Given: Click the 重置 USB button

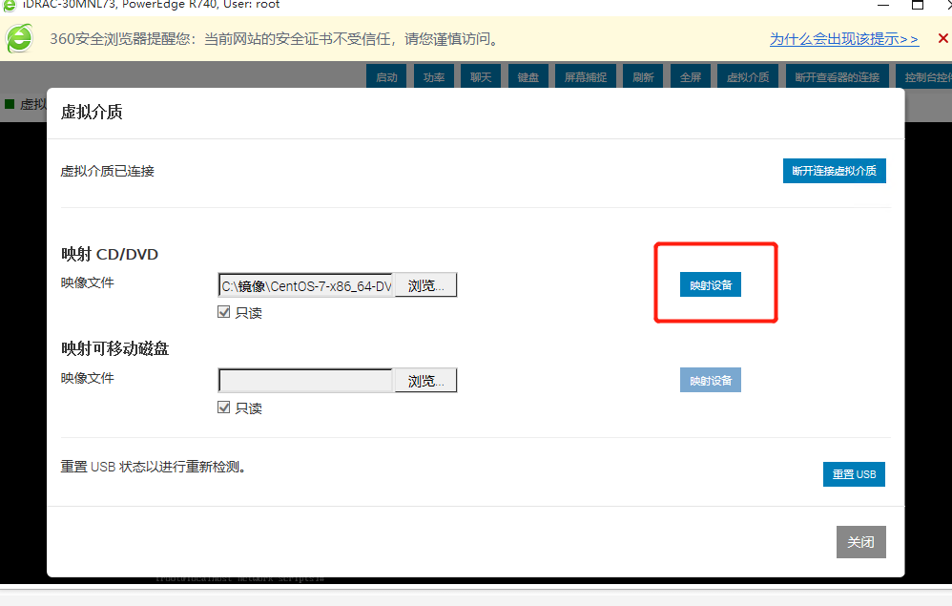Looking at the screenshot, I should point(854,474).
